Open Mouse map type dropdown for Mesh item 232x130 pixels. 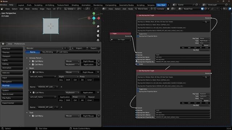(72, 72)
